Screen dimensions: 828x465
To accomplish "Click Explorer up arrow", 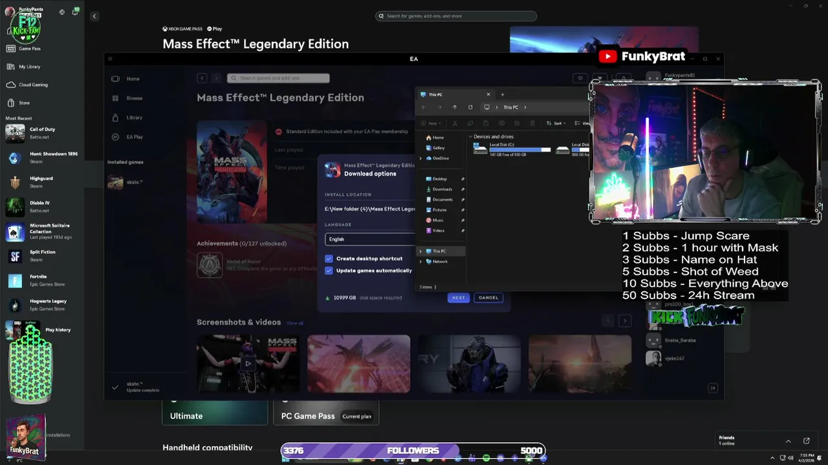I will tap(455, 107).
